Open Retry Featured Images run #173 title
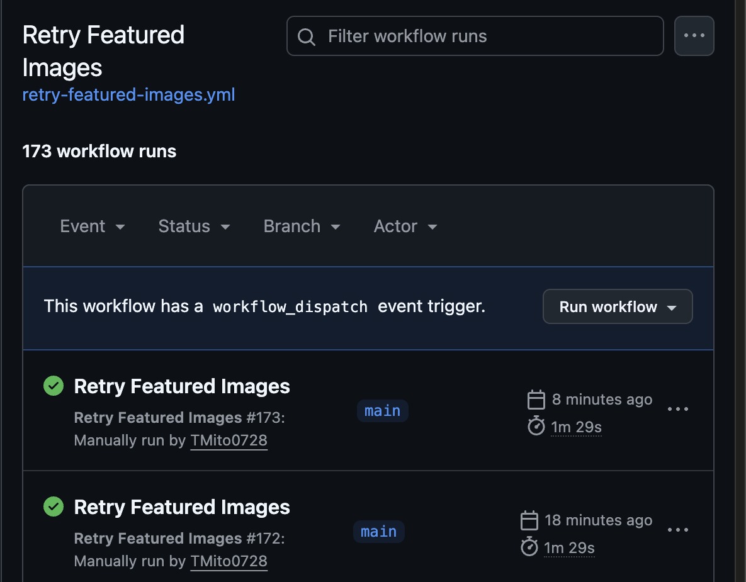Viewport: 746px width, 582px height. tap(182, 386)
